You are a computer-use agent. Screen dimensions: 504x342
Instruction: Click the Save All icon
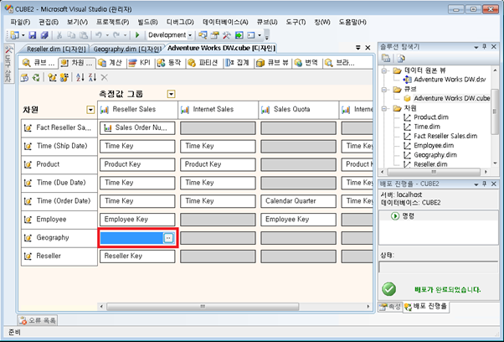(44, 34)
